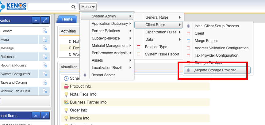Image resolution: width=265 pixels, height=125 pixels.
Task: Expand the Organization Rules submenu
Action: (161, 32)
